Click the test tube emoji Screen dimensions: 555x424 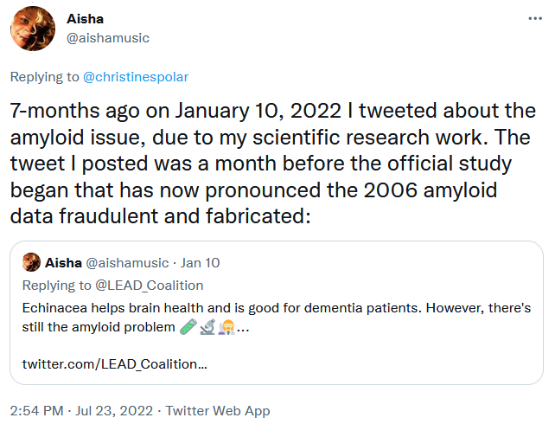pyautogui.click(x=188, y=326)
